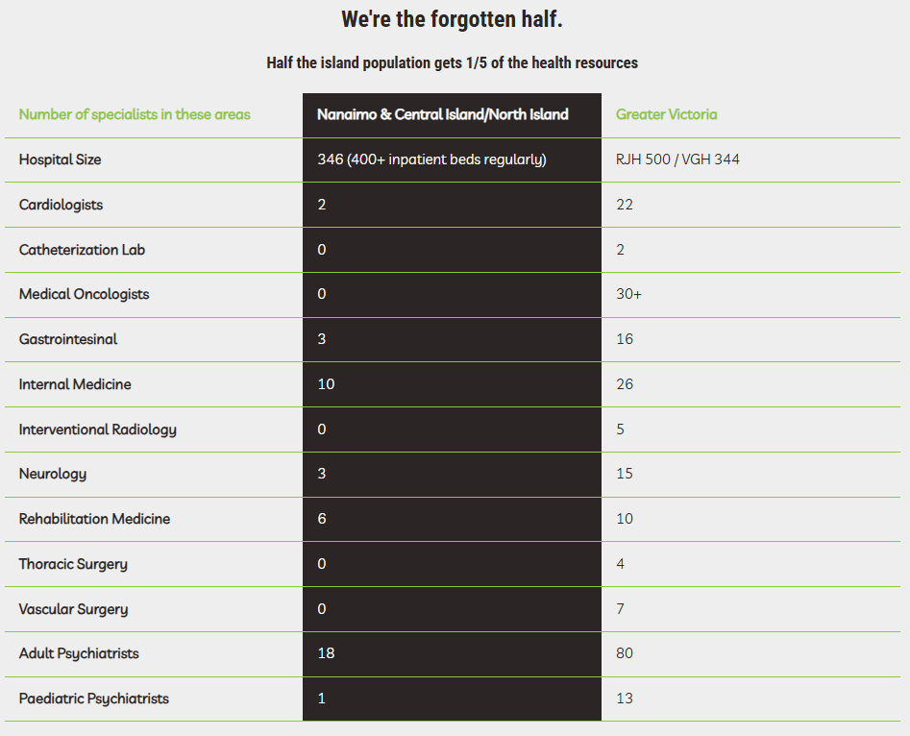Click the Thoracic Surgery row label
910x736 pixels.
tap(73, 564)
